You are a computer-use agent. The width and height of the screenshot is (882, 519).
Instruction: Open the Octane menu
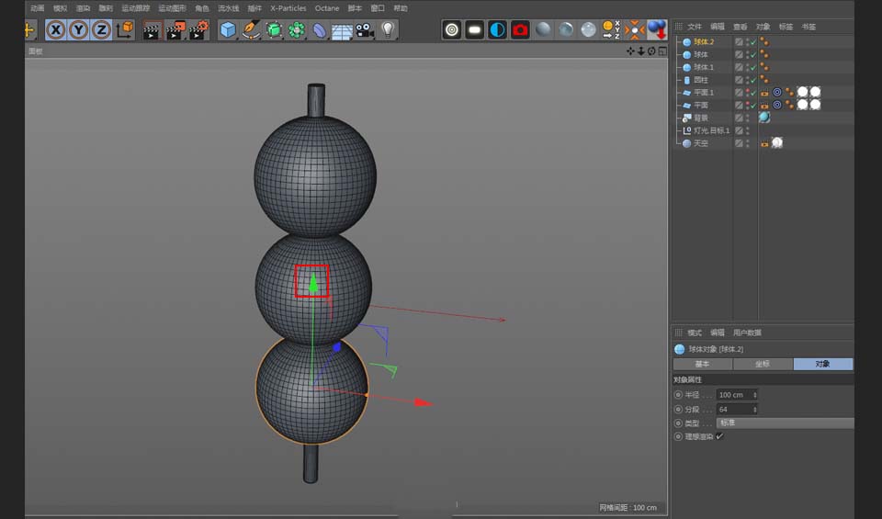pyautogui.click(x=326, y=8)
